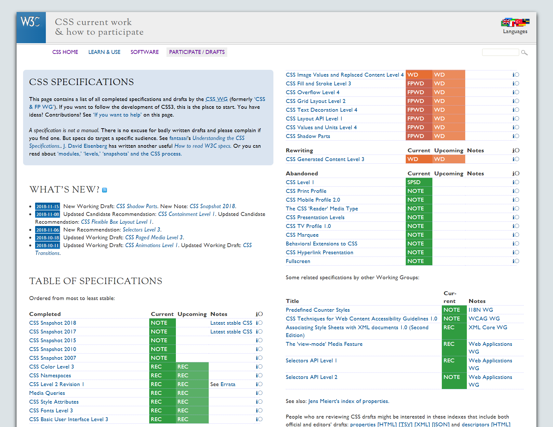The width and height of the screenshot is (553, 427).
Task: Open CSS Paged Media Level 3 link
Action: (x=154, y=237)
